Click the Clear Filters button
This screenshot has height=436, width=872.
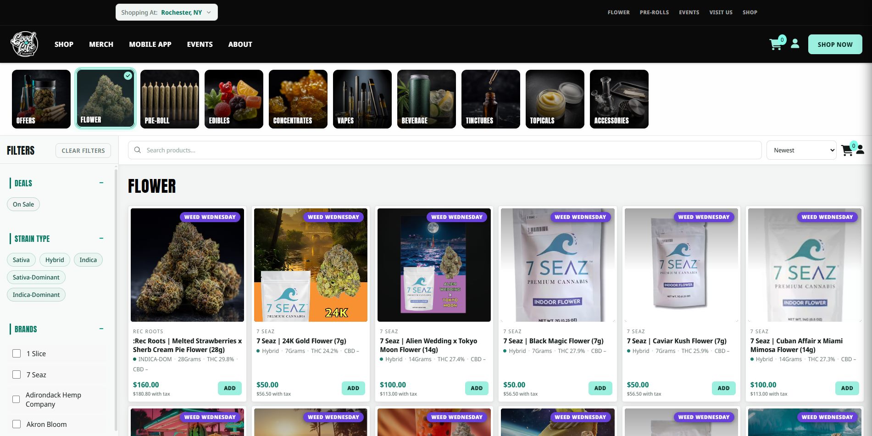pyautogui.click(x=83, y=151)
